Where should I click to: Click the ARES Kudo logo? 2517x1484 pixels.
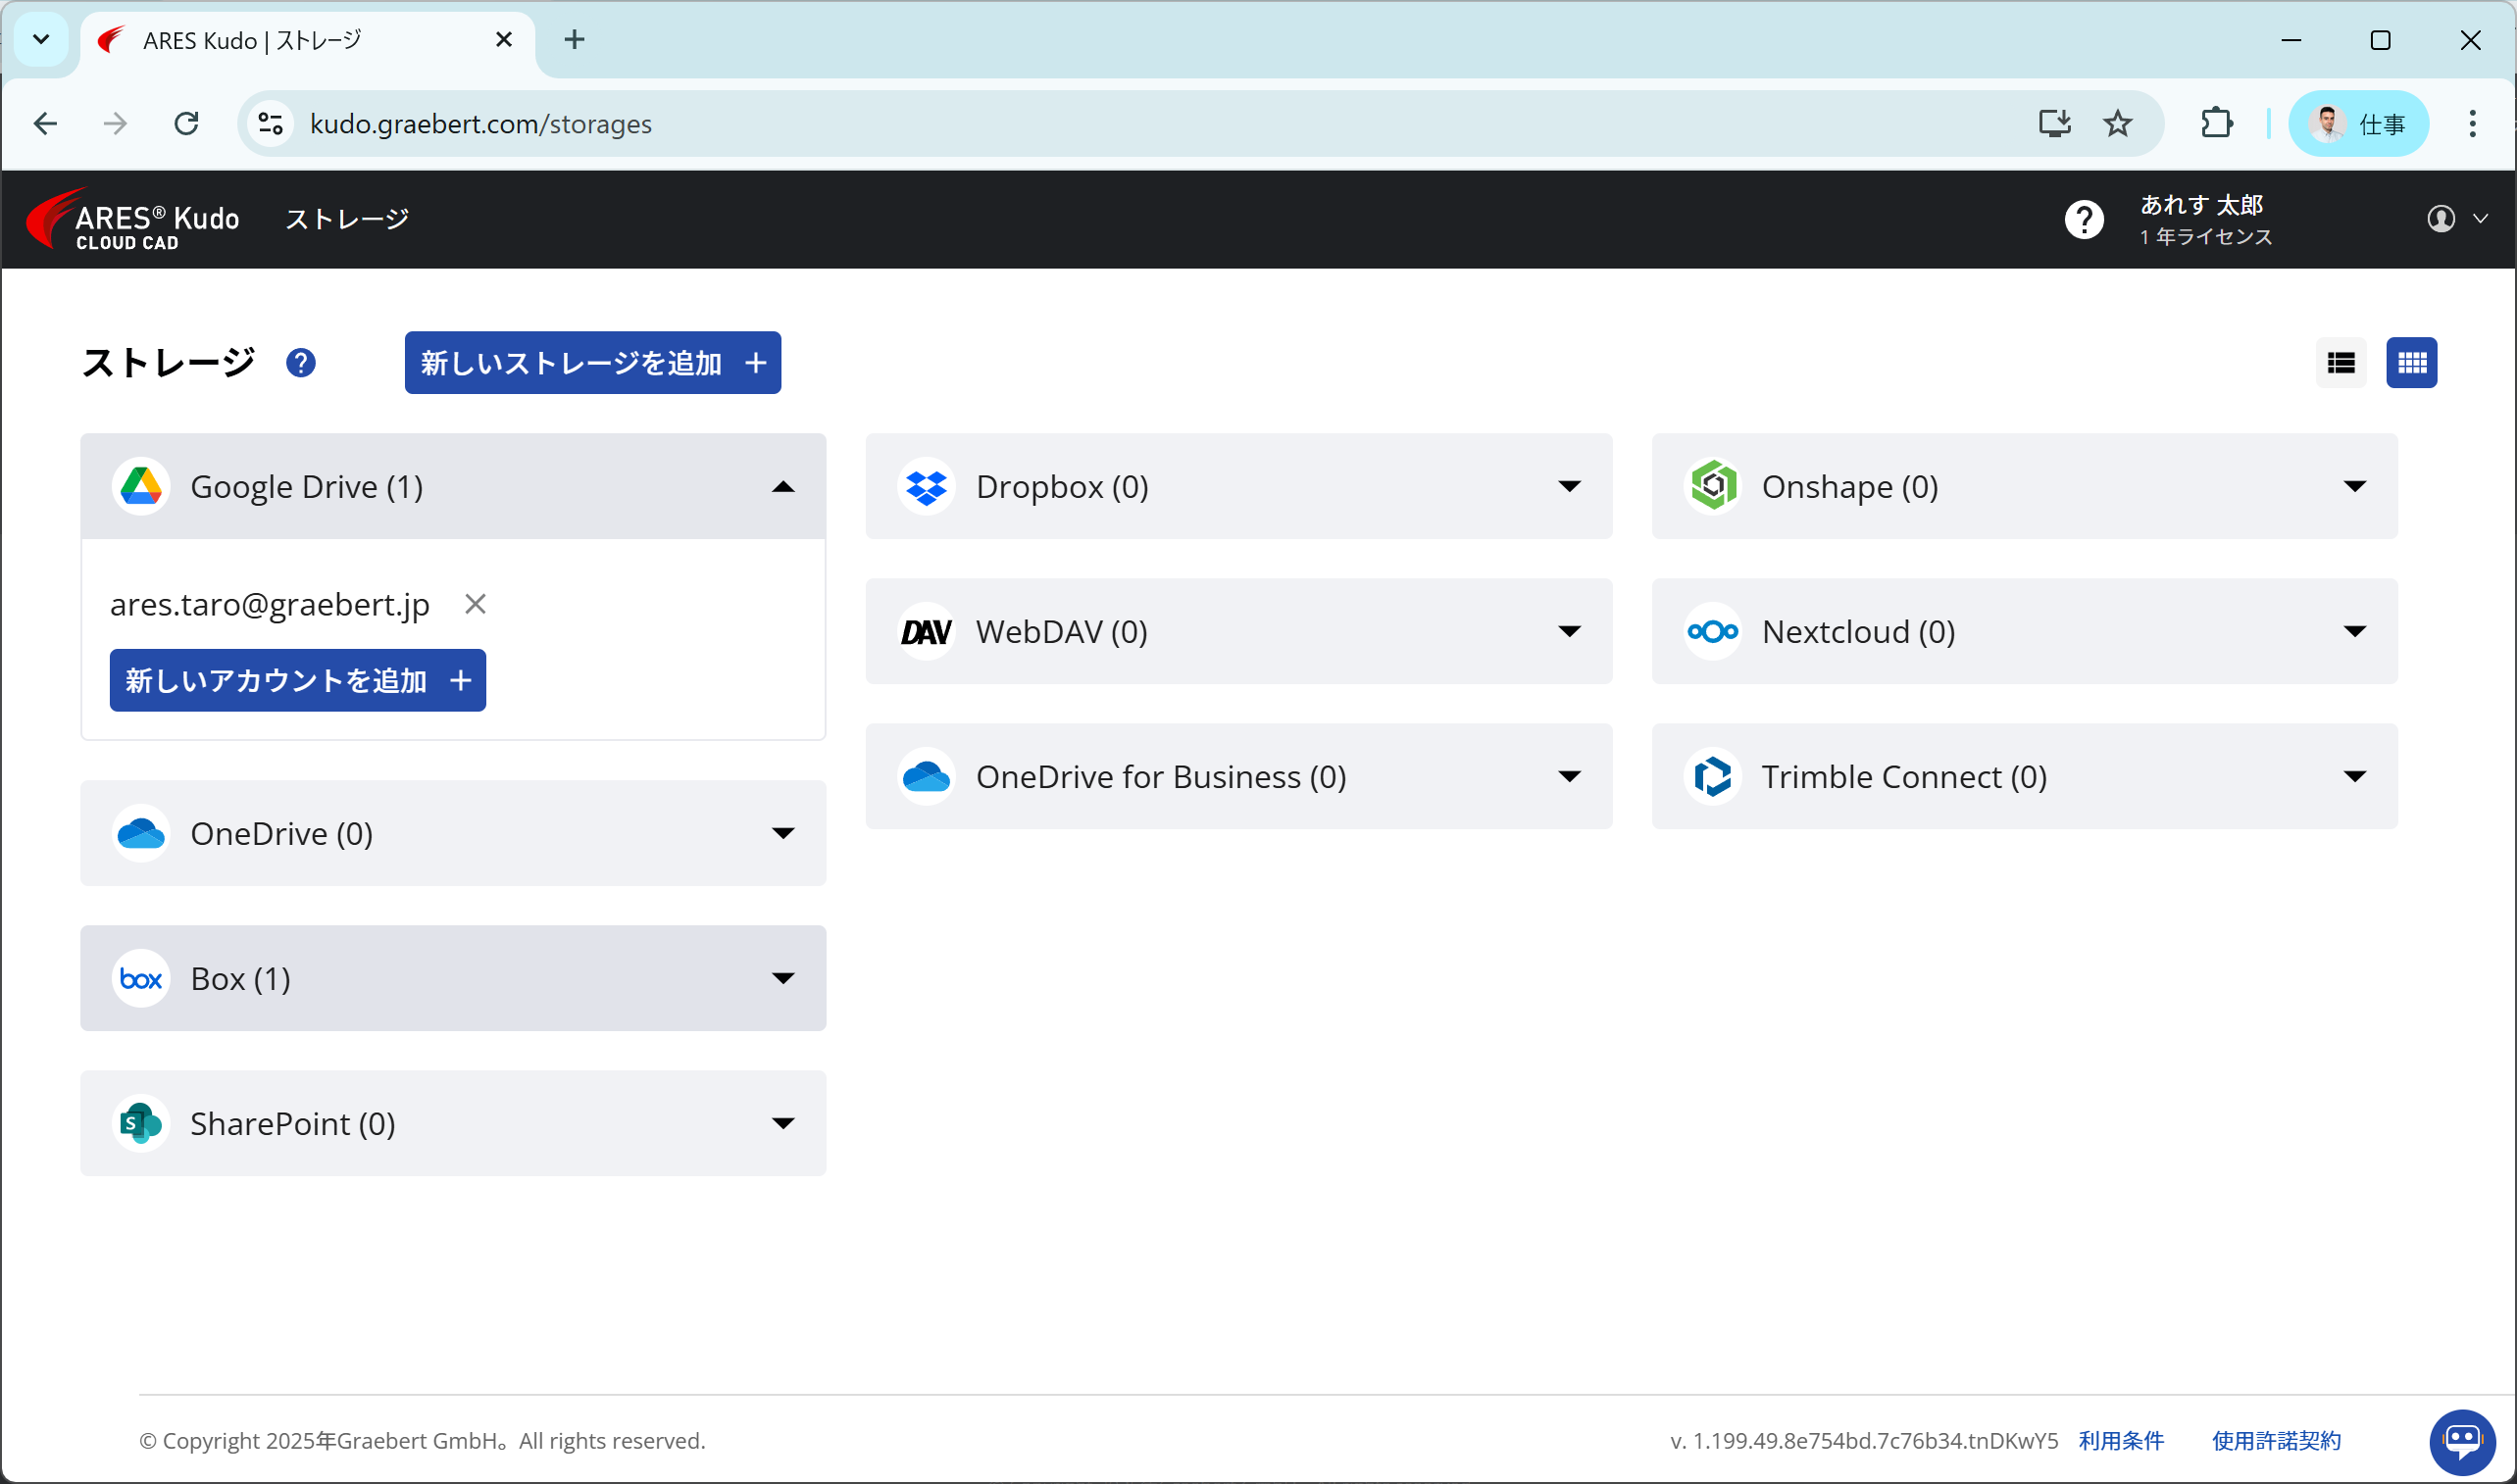(x=133, y=220)
